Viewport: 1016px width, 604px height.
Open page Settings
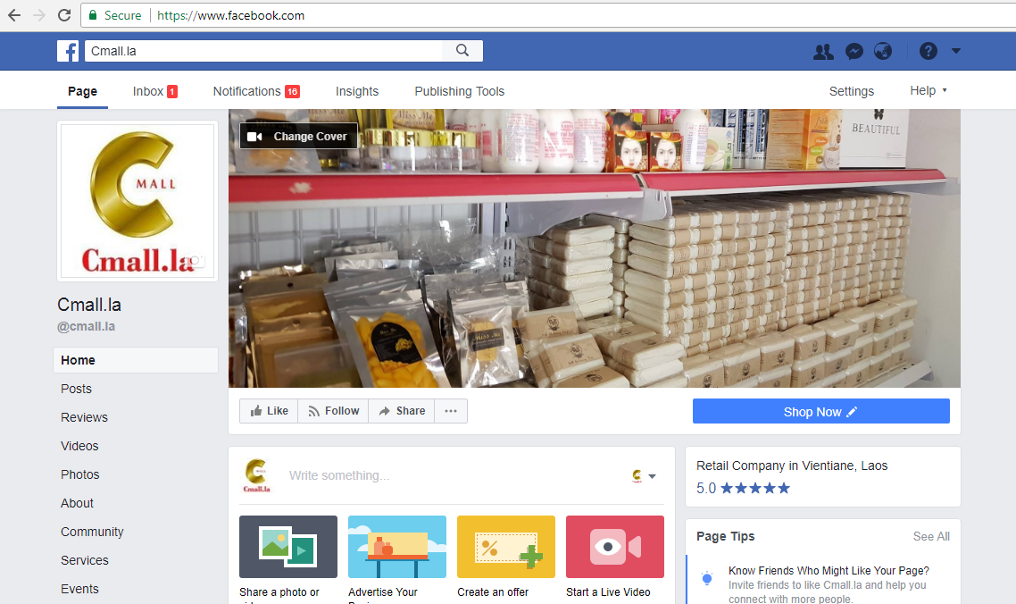[852, 91]
